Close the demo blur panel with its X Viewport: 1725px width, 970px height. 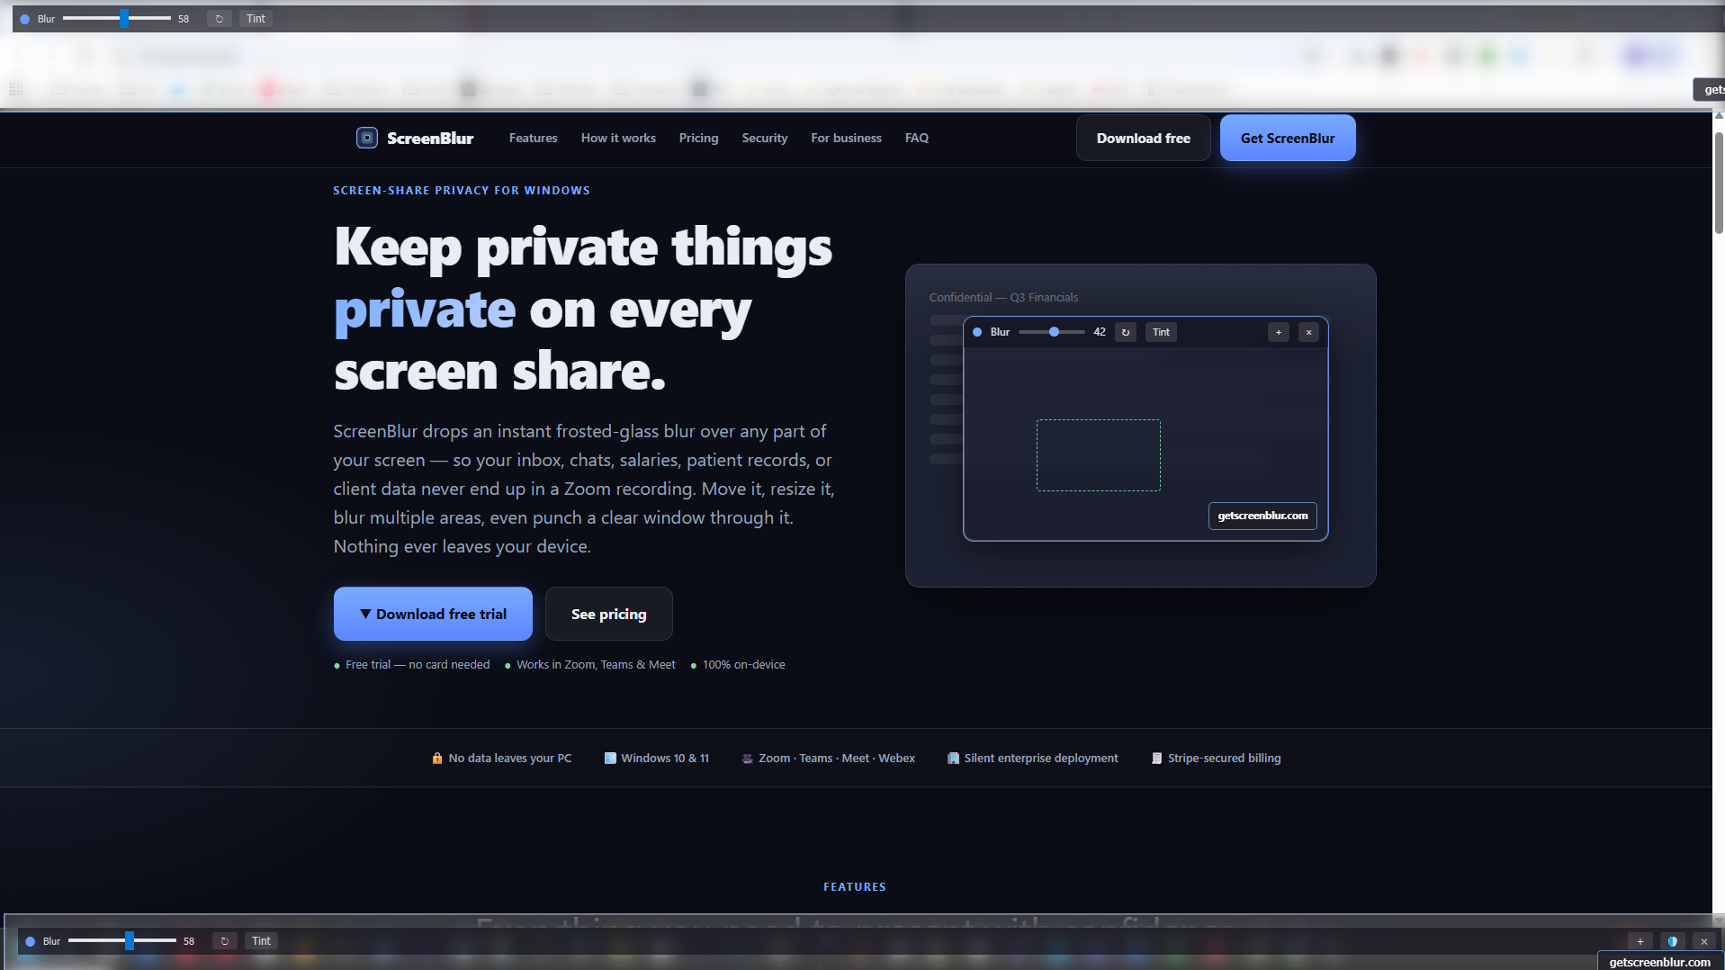[1309, 332]
